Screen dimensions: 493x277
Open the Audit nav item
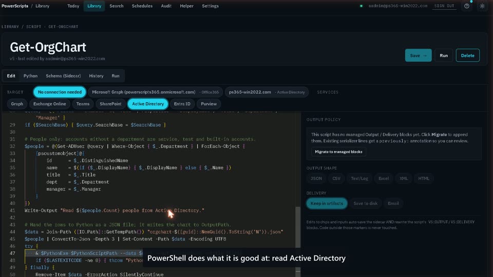coord(166,6)
